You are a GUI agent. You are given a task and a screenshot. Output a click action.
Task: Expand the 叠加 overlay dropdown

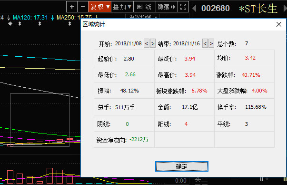(x=122, y=7)
